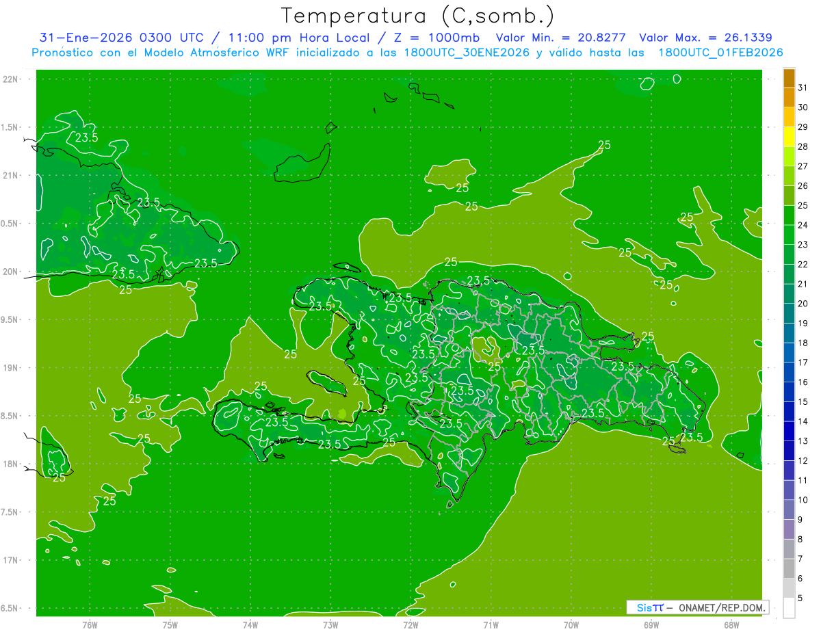
Task: Click the "76W" longitude axis label
Action: (x=90, y=624)
